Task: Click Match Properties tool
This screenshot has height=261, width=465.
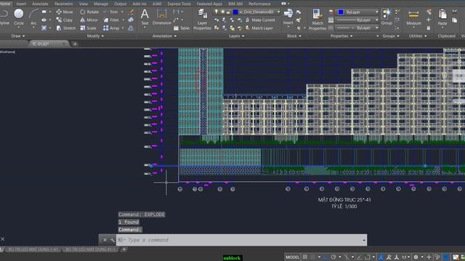Action: click(318, 20)
